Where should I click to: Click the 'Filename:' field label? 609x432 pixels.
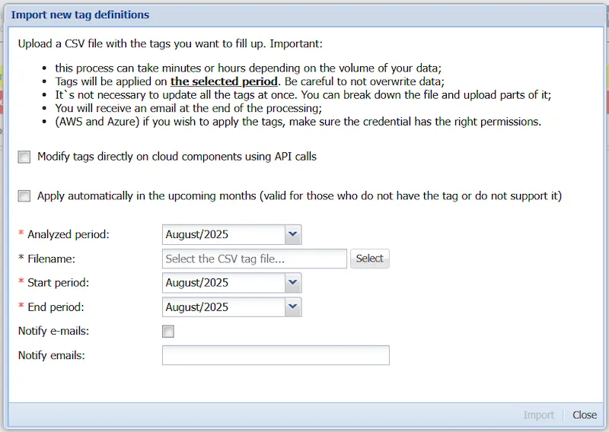(x=51, y=259)
